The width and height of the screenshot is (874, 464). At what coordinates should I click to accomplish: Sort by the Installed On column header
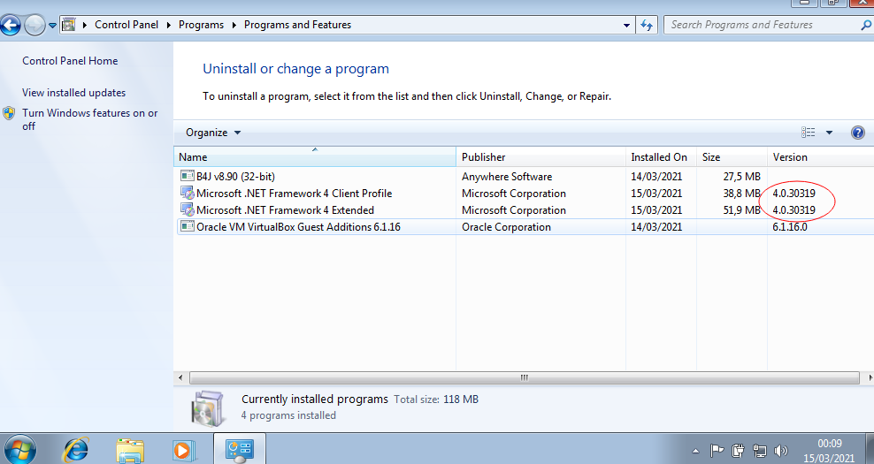point(661,157)
